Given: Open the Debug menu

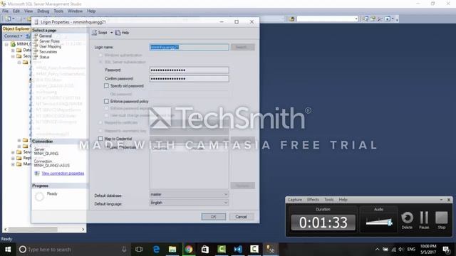Looking at the screenshot, I should pyautogui.click(x=43, y=11).
